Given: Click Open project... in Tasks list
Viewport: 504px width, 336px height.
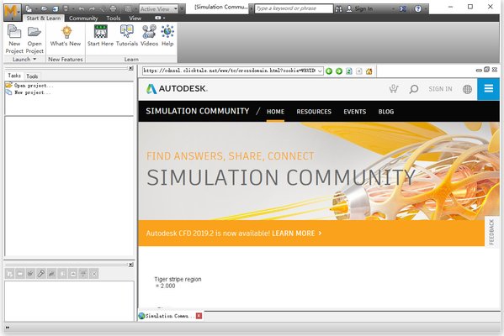Looking at the screenshot, I should pyautogui.click(x=34, y=86).
